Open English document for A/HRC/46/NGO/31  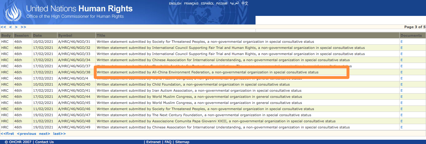tap(401, 42)
